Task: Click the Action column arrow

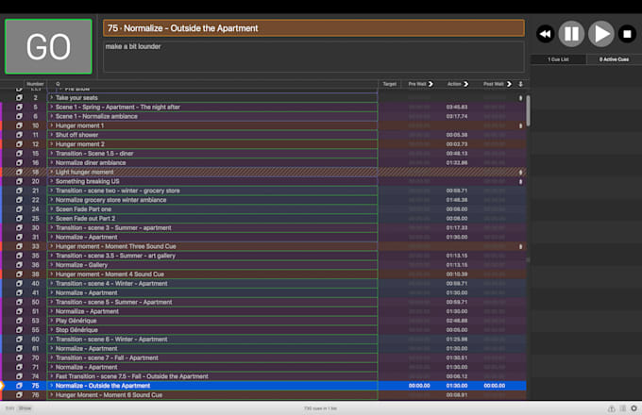Action: click(466, 84)
